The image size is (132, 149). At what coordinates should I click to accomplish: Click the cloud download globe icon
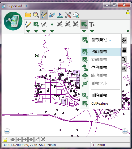[x=76, y=15]
